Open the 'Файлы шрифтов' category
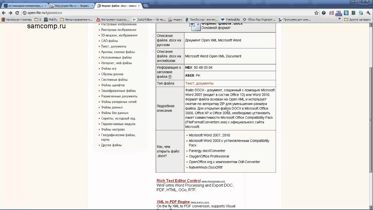373x210 pixels. (113, 85)
